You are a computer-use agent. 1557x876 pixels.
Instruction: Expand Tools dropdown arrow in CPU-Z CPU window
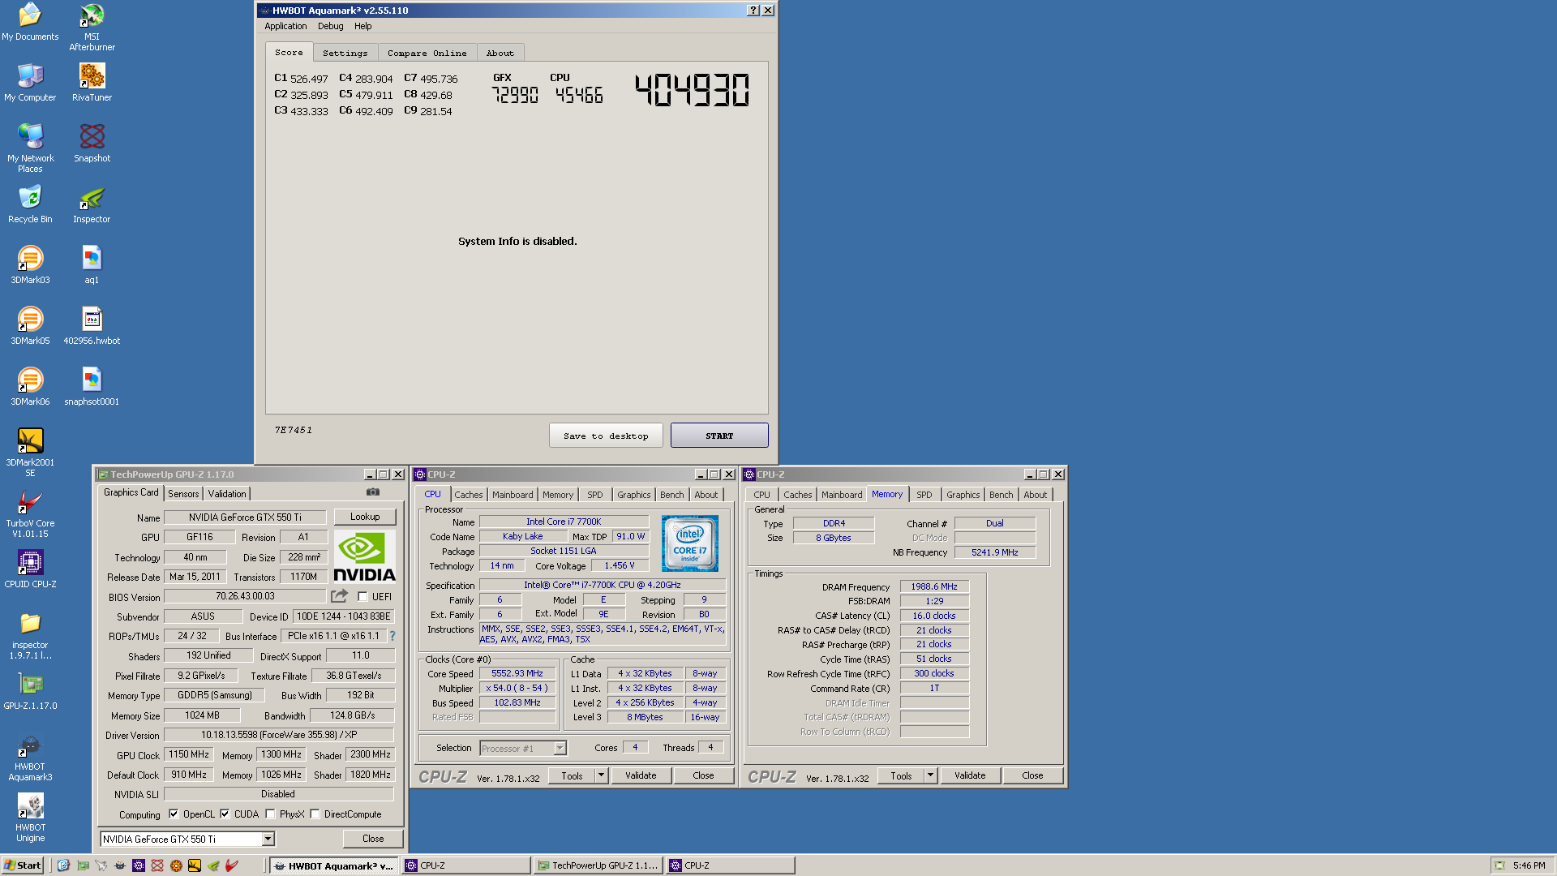602,776
